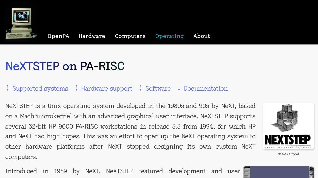Open the NeXTSTEP desktop screenshot thumbnail
This screenshot has width=318, height=178.
coord(279,172)
